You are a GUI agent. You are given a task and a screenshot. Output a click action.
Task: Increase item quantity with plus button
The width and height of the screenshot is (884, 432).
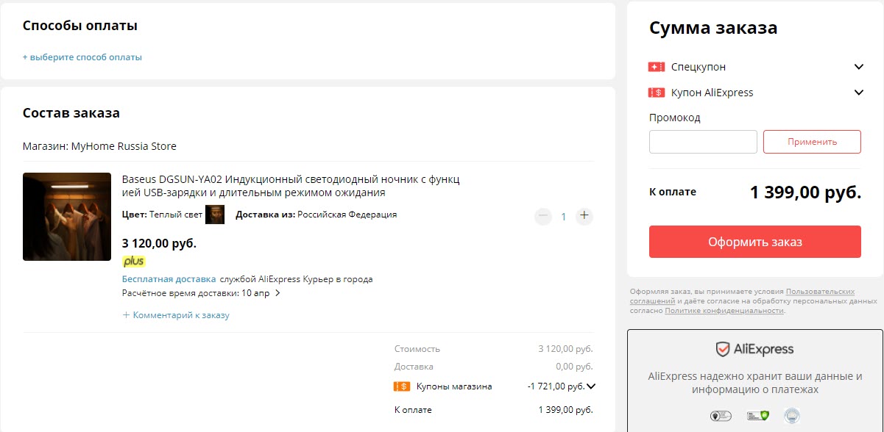(x=584, y=216)
